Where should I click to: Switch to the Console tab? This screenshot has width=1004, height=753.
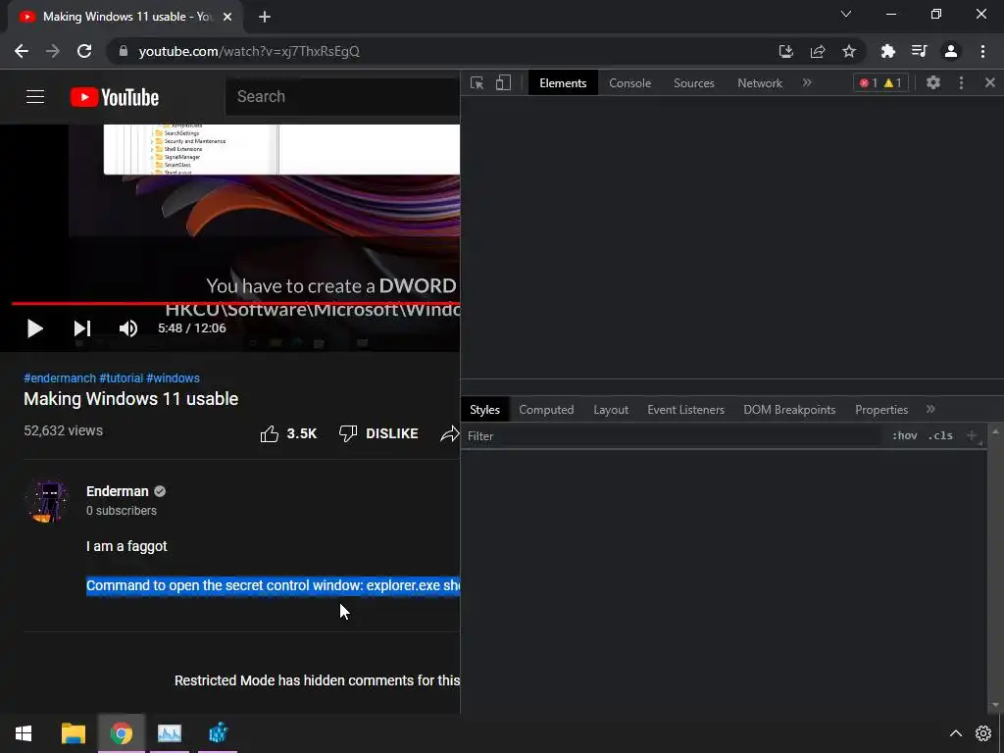630,83
